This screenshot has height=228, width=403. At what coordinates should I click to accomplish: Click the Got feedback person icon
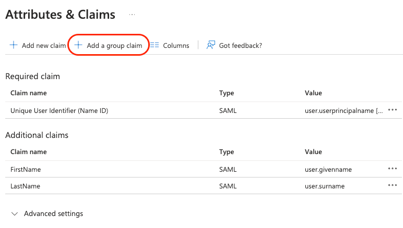(211, 45)
